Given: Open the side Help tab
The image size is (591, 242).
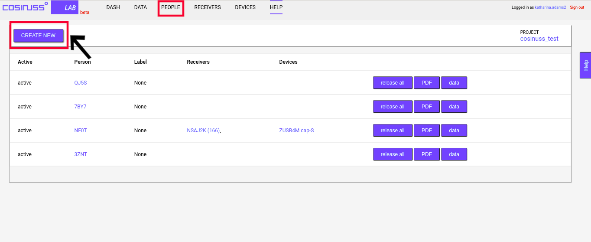Looking at the screenshot, I should [x=585, y=65].
